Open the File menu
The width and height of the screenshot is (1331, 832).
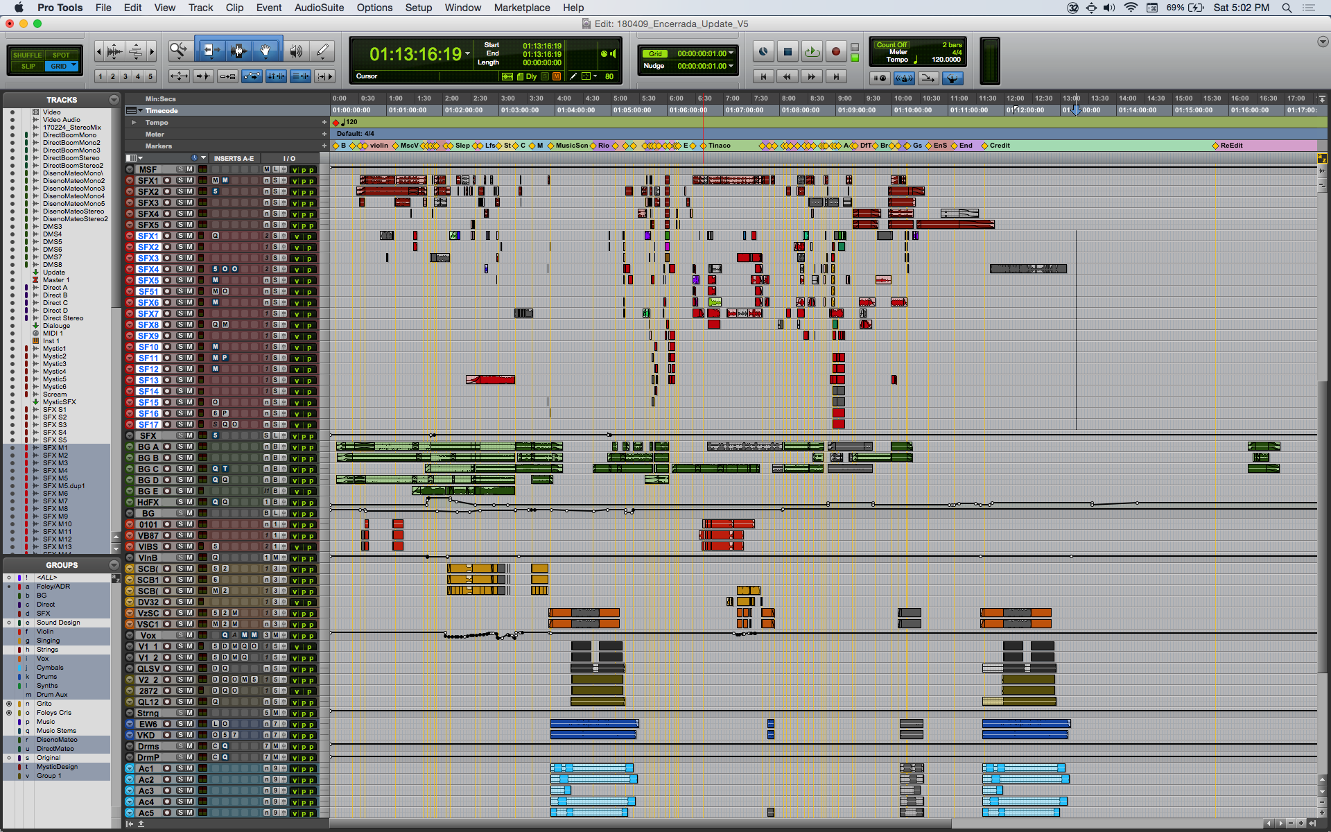[x=103, y=8]
